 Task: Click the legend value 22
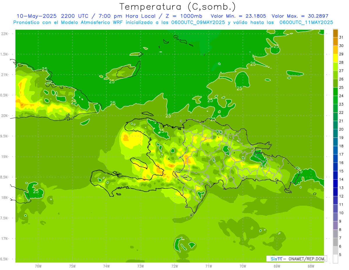pyautogui.click(x=341, y=113)
